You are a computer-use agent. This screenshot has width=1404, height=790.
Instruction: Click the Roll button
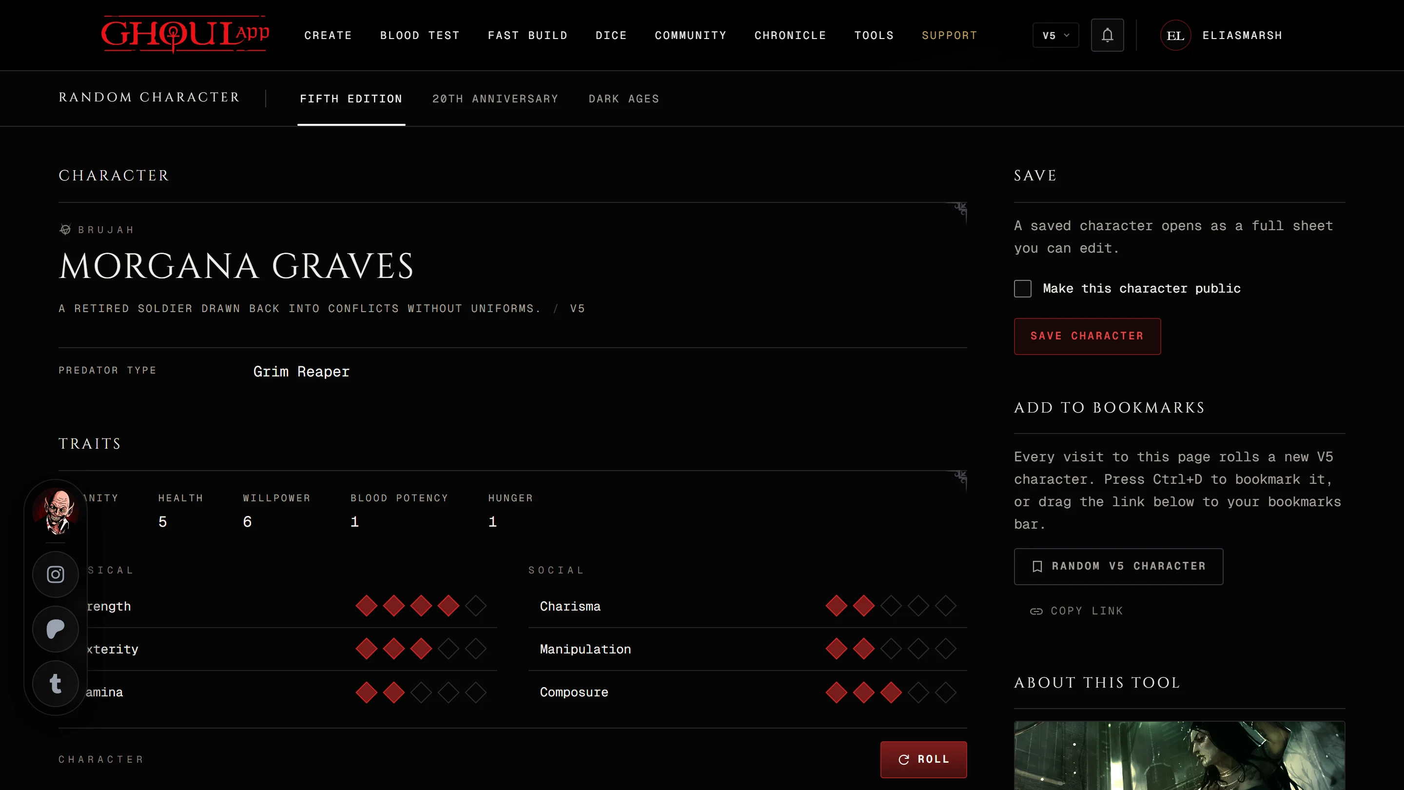tap(923, 759)
